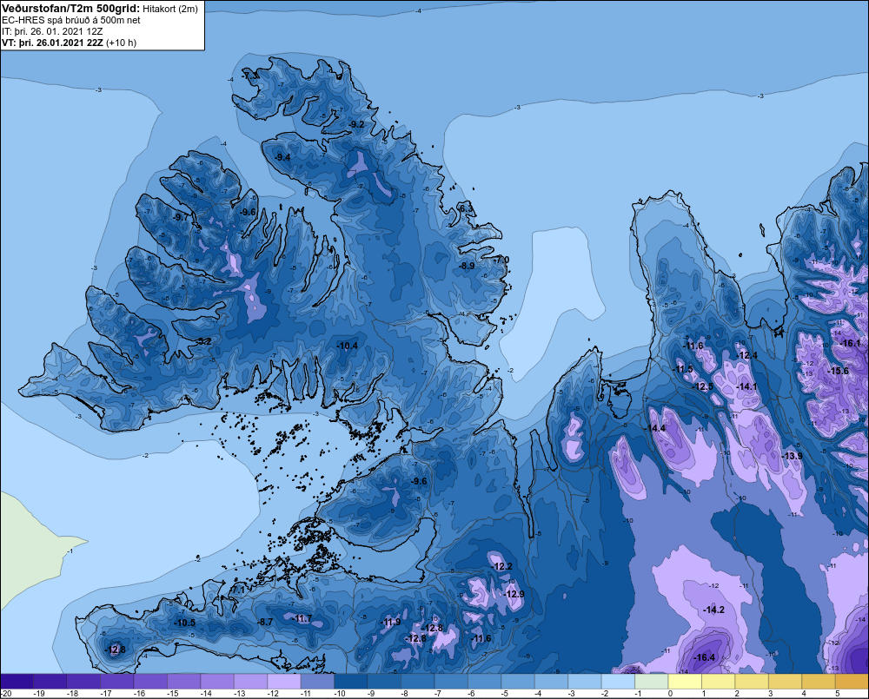Click the '-6.3' temperature label
Image resolution: width=869 pixels, height=699 pixels.
[467, 208]
